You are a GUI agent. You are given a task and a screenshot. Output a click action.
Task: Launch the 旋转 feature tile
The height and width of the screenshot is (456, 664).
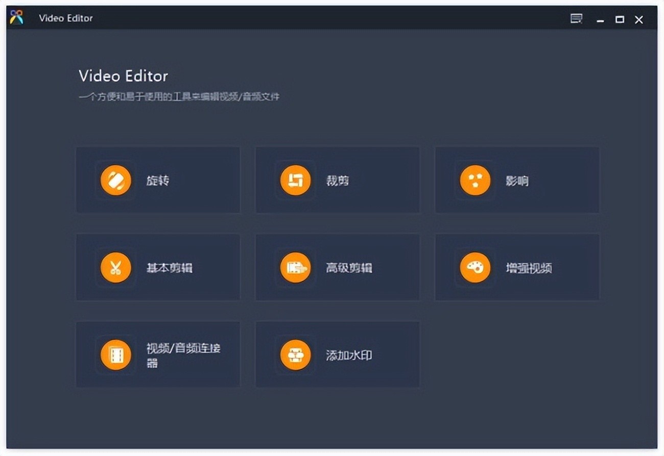point(158,180)
